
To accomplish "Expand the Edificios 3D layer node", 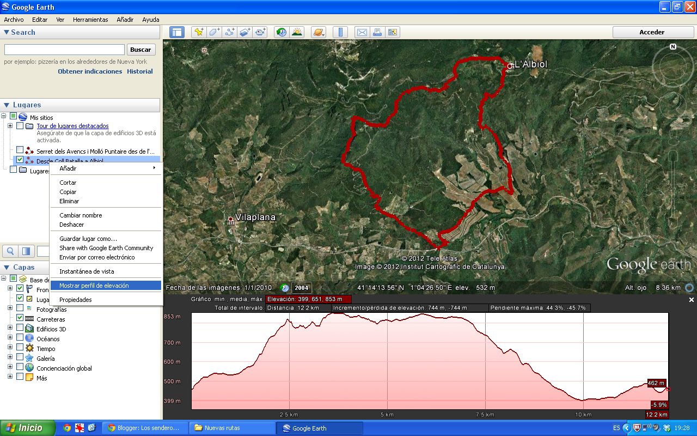I will (x=10, y=328).
